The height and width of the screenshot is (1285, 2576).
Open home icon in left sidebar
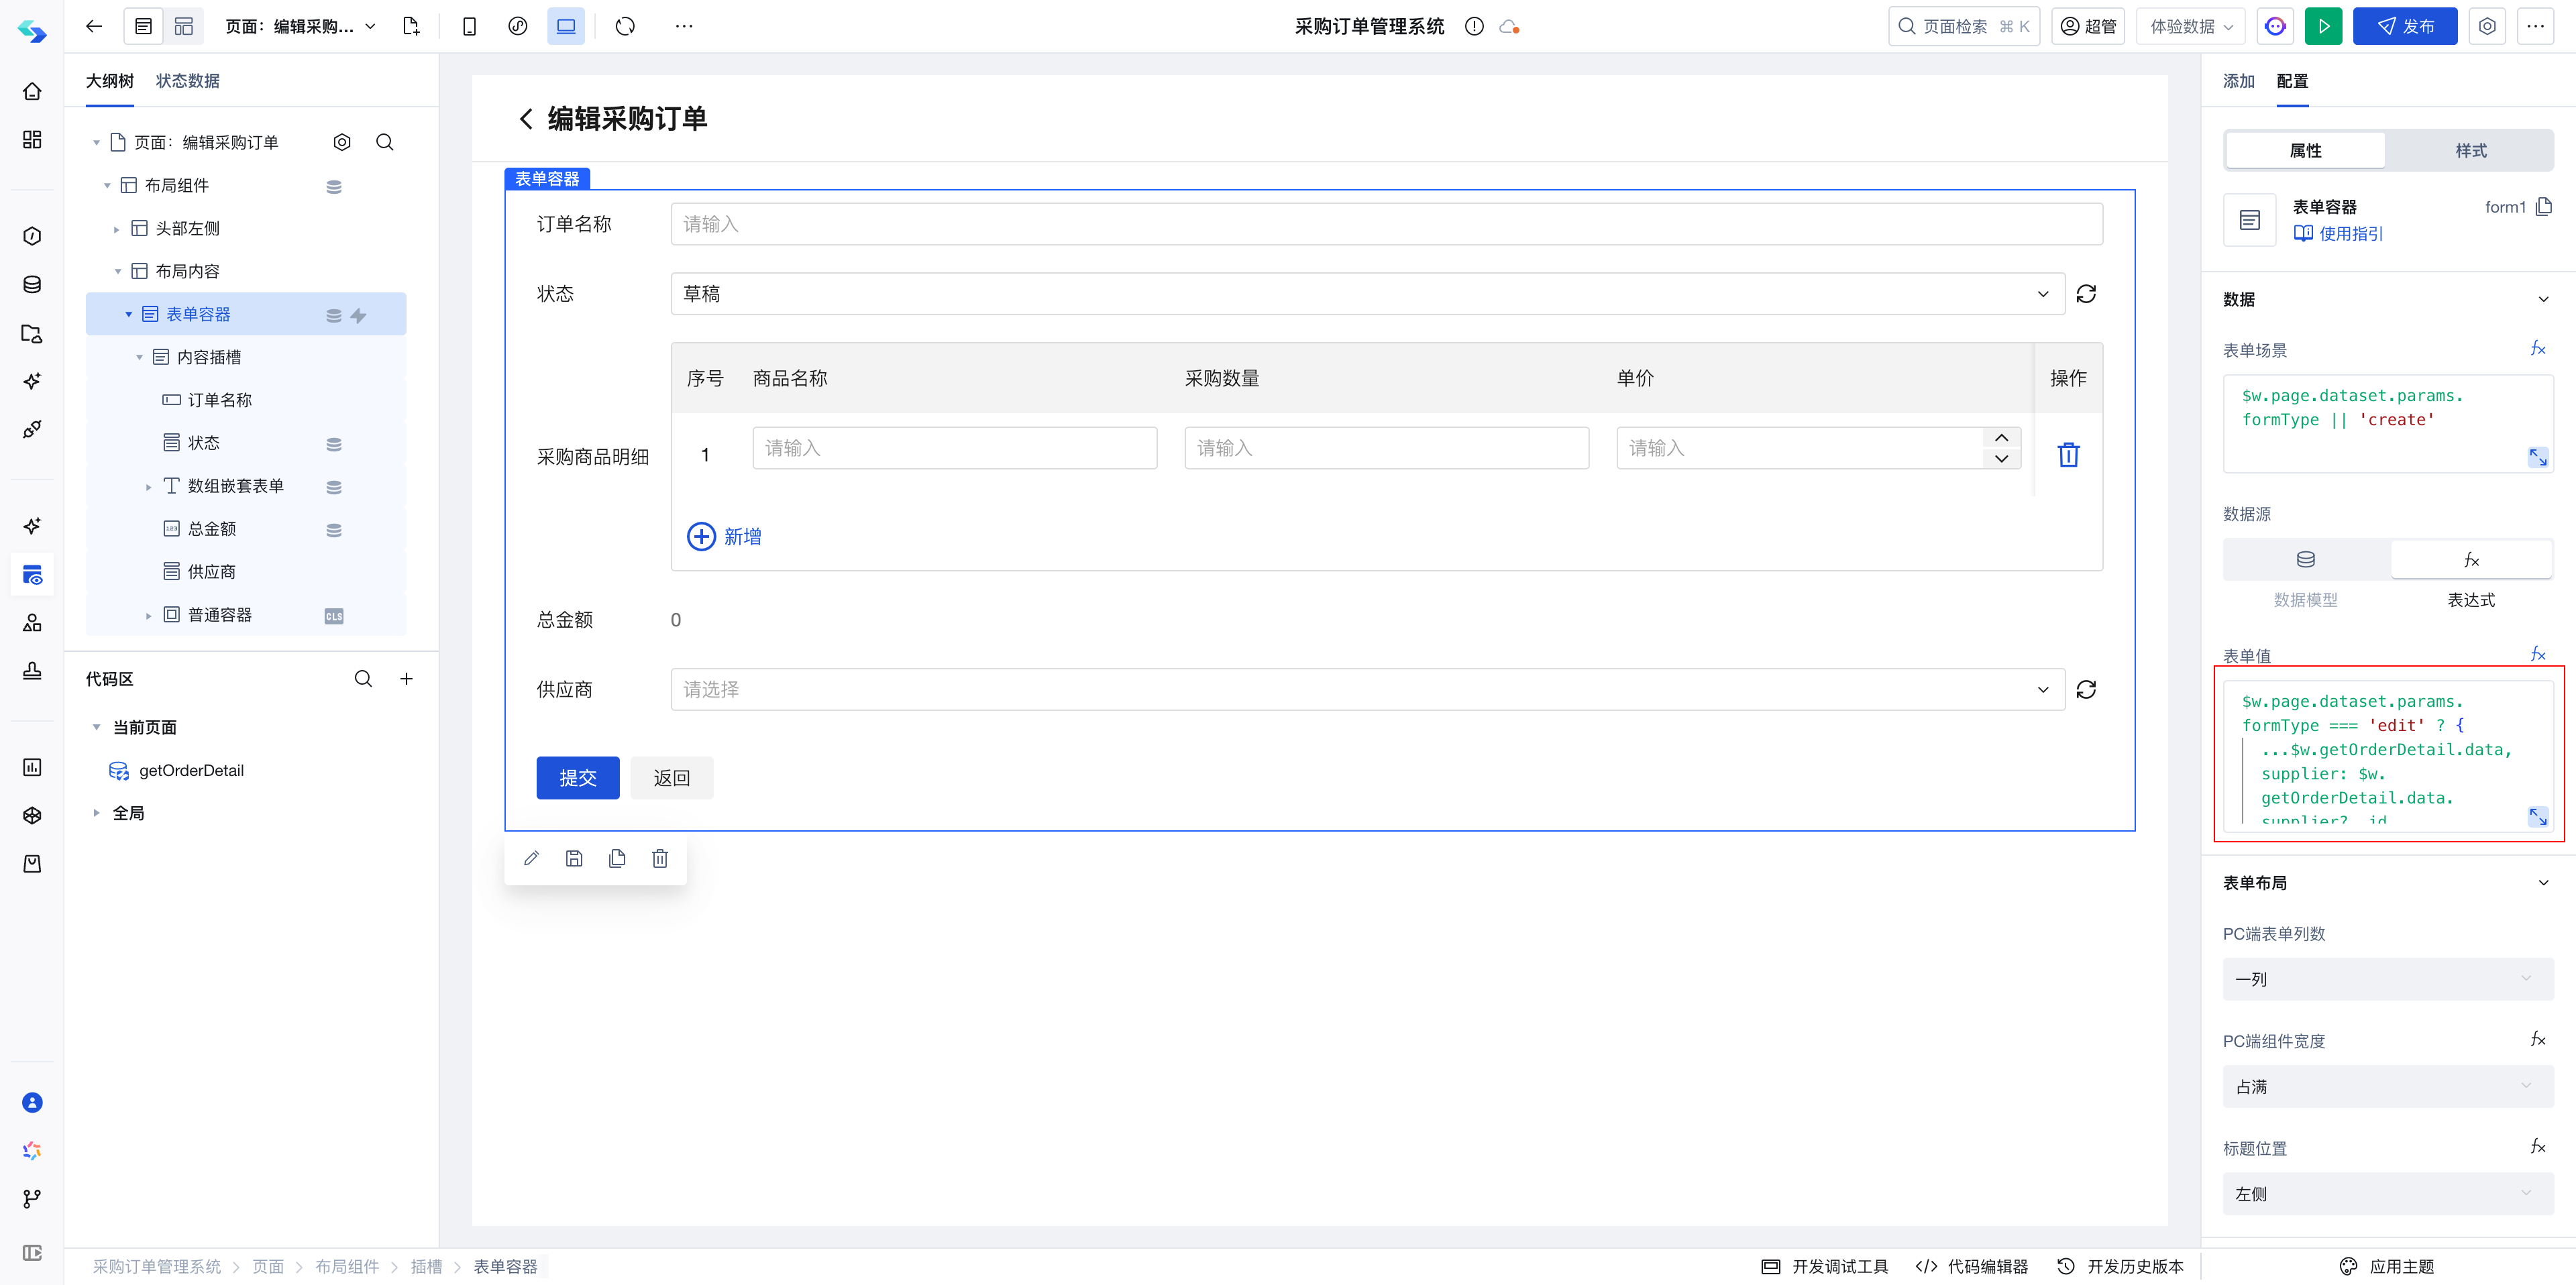click(x=32, y=91)
